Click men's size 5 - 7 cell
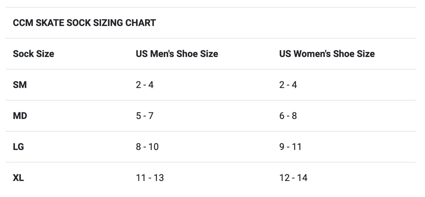Screen dimensions: 425x197 (x=144, y=116)
